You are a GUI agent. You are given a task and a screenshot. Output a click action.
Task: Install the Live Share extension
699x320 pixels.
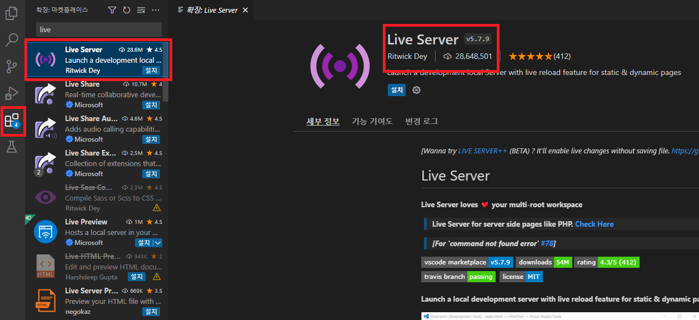coord(151,105)
